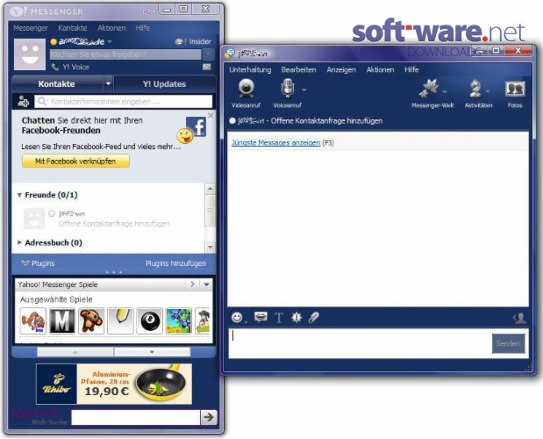This screenshot has width=543, height=439.
Task: Click the Senden button
Action: point(508,343)
